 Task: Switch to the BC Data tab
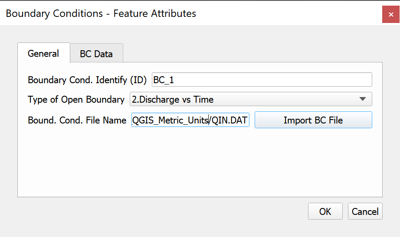pos(96,54)
